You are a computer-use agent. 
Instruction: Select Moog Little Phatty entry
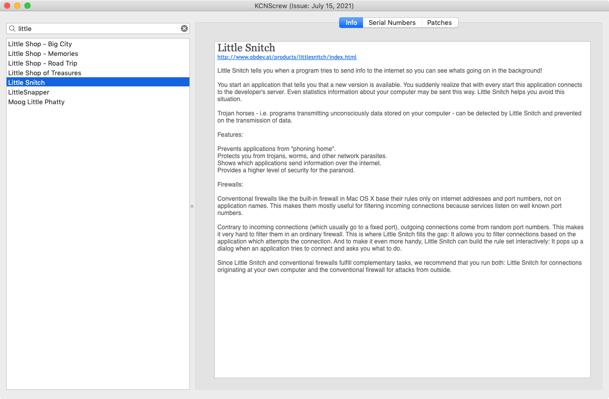pos(36,102)
